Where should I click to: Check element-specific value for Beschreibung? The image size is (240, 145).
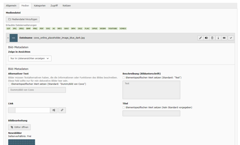124,78
